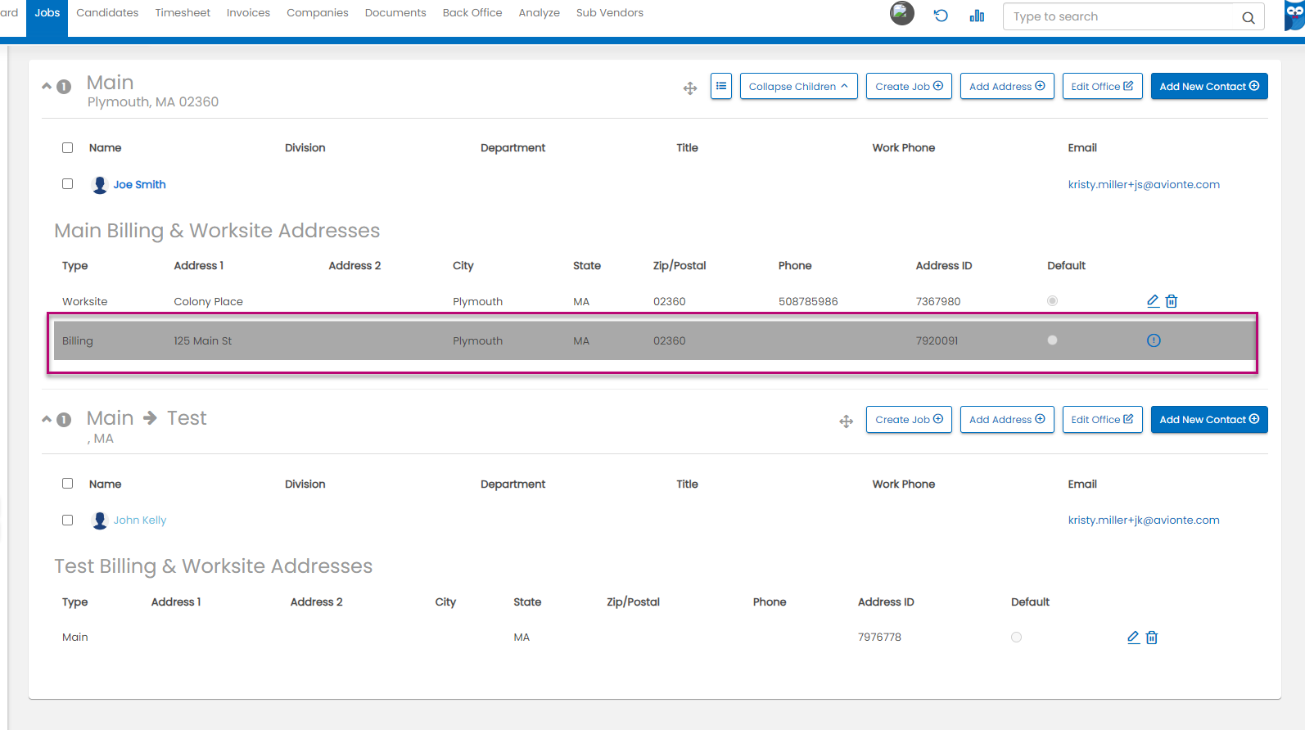
Task: Collapse the Main office section caret
Action: [47, 86]
